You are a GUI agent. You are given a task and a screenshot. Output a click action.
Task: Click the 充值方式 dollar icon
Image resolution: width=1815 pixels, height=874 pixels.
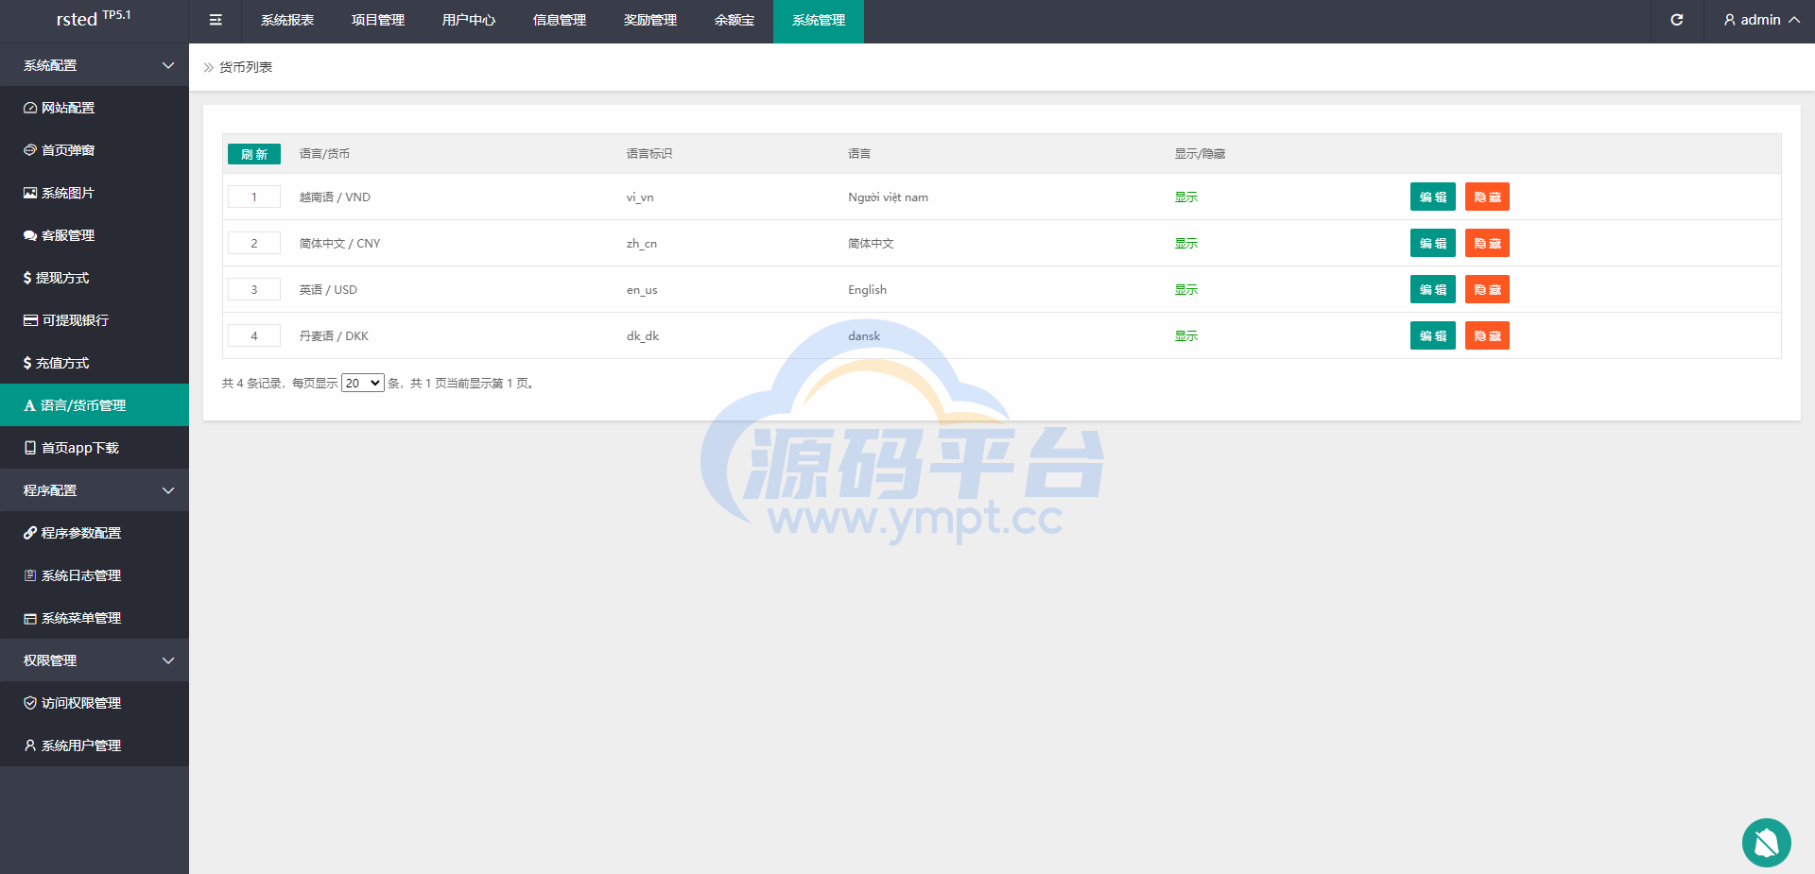27,363
